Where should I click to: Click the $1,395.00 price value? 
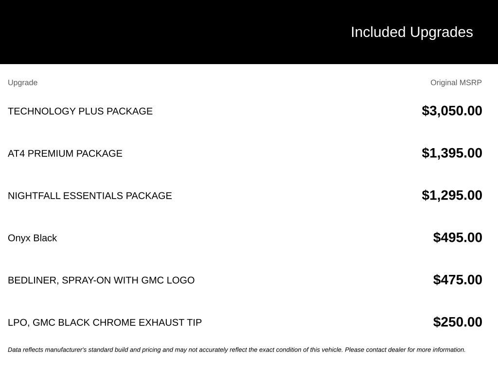point(452,153)
